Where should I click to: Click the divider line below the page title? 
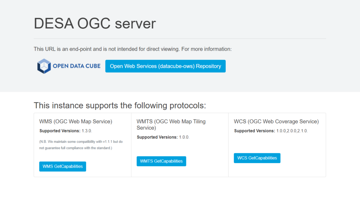[180, 38]
